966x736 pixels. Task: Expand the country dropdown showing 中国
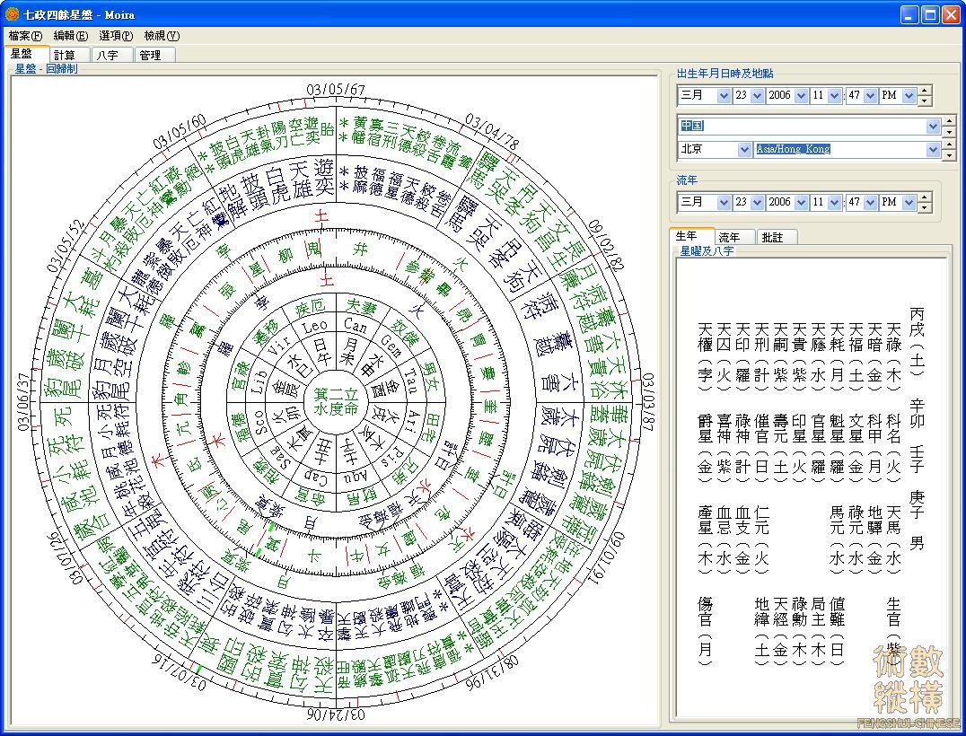(x=933, y=126)
